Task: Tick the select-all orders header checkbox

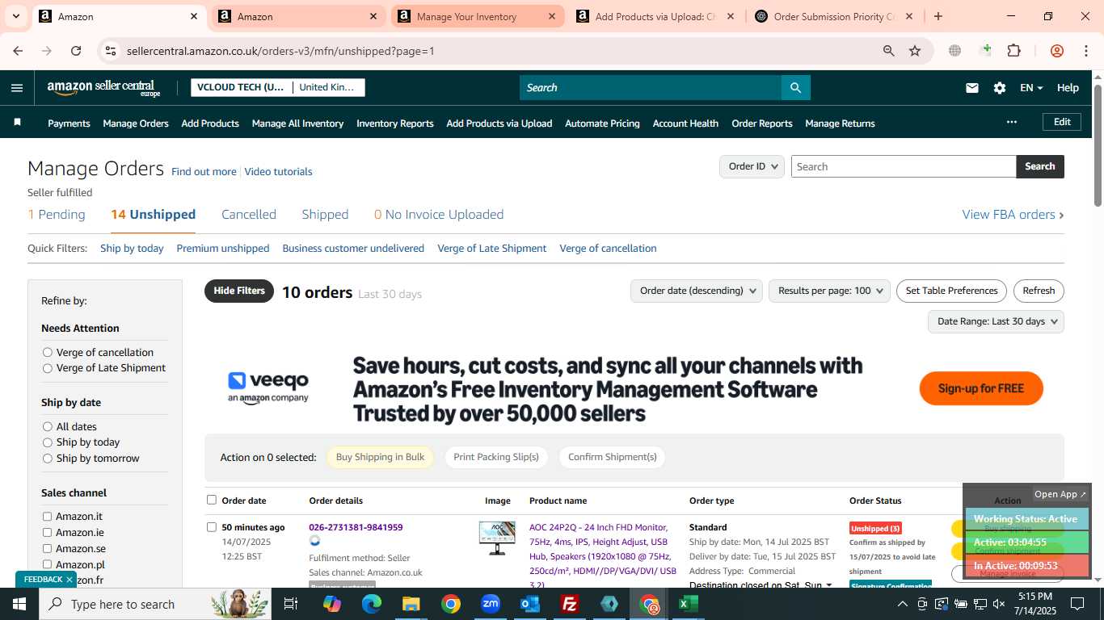Action: coord(212,500)
